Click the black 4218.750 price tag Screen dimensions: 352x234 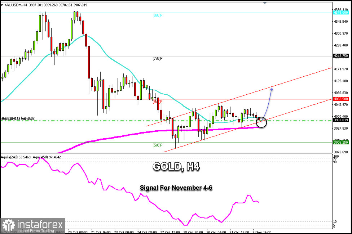(x=341, y=55)
